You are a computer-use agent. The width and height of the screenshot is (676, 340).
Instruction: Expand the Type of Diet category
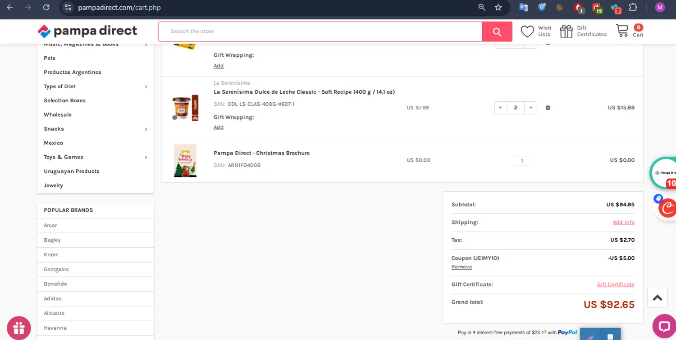pyautogui.click(x=146, y=86)
